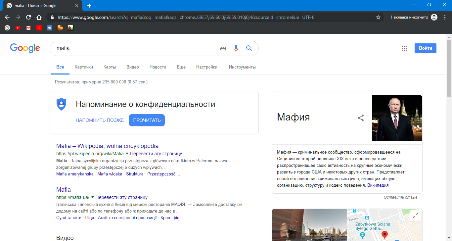Viewport: 452px width, 241px height.
Task: Click the padlock site info icon
Action: (x=52, y=17)
